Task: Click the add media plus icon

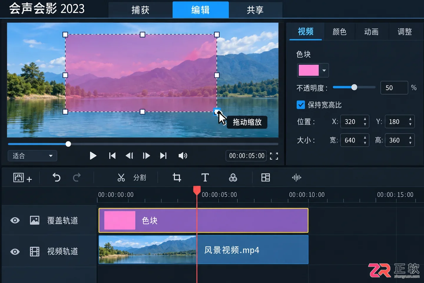Action: point(22,178)
